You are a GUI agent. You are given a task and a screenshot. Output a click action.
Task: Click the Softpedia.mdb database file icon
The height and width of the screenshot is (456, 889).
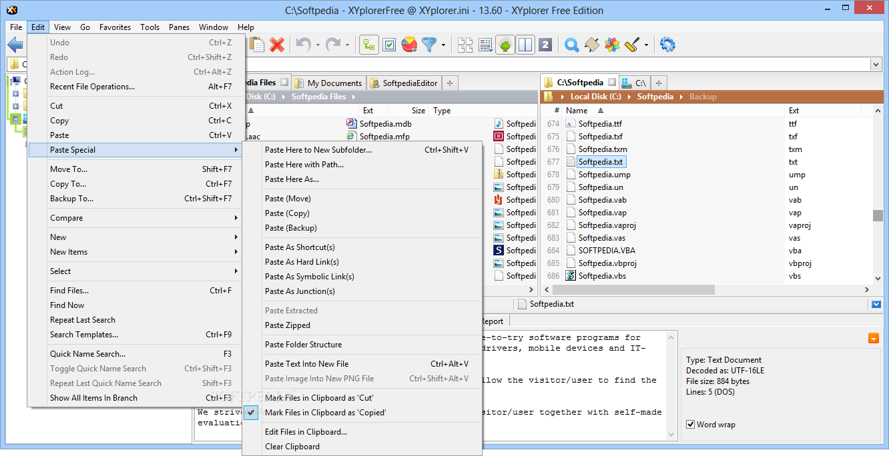tap(352, 123)
